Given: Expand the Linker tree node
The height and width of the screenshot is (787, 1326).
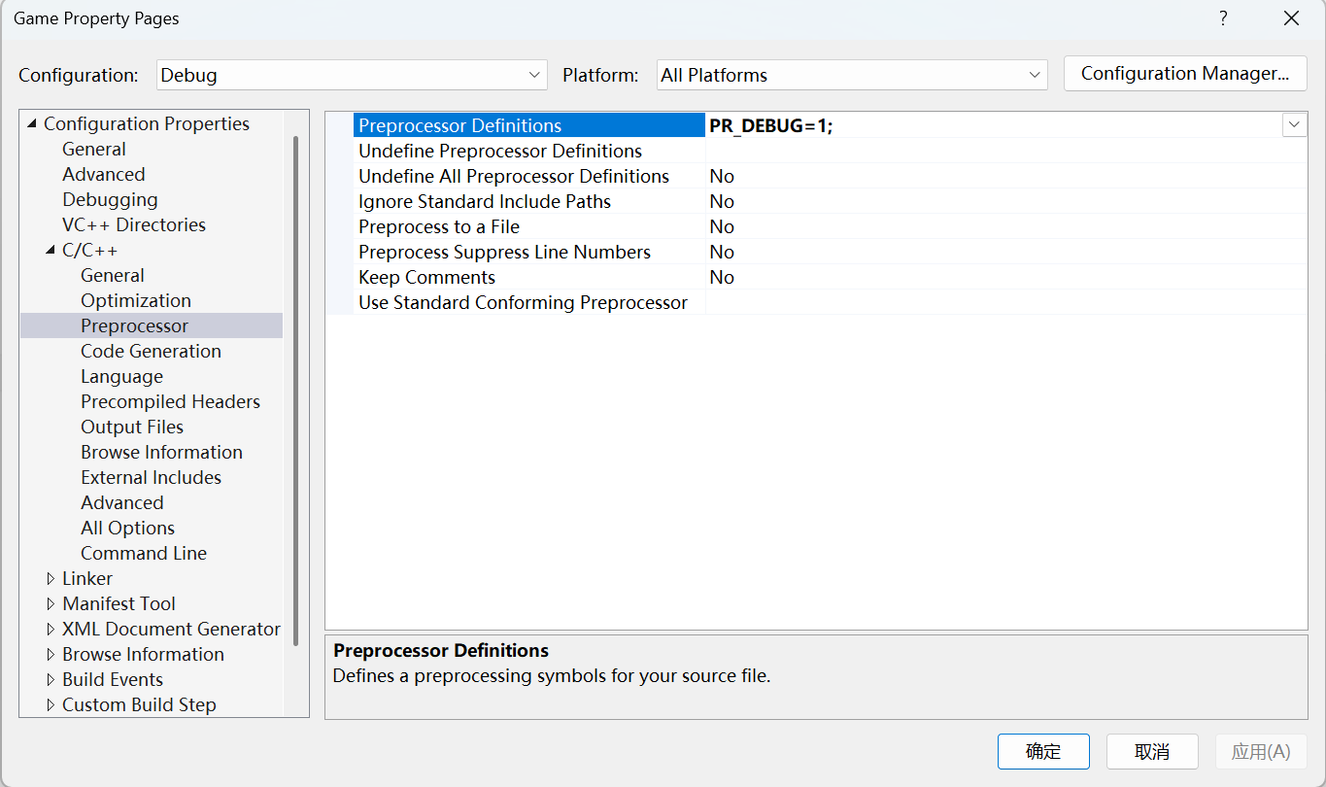Looking at the screenshot, I should (x=51, y=577).
